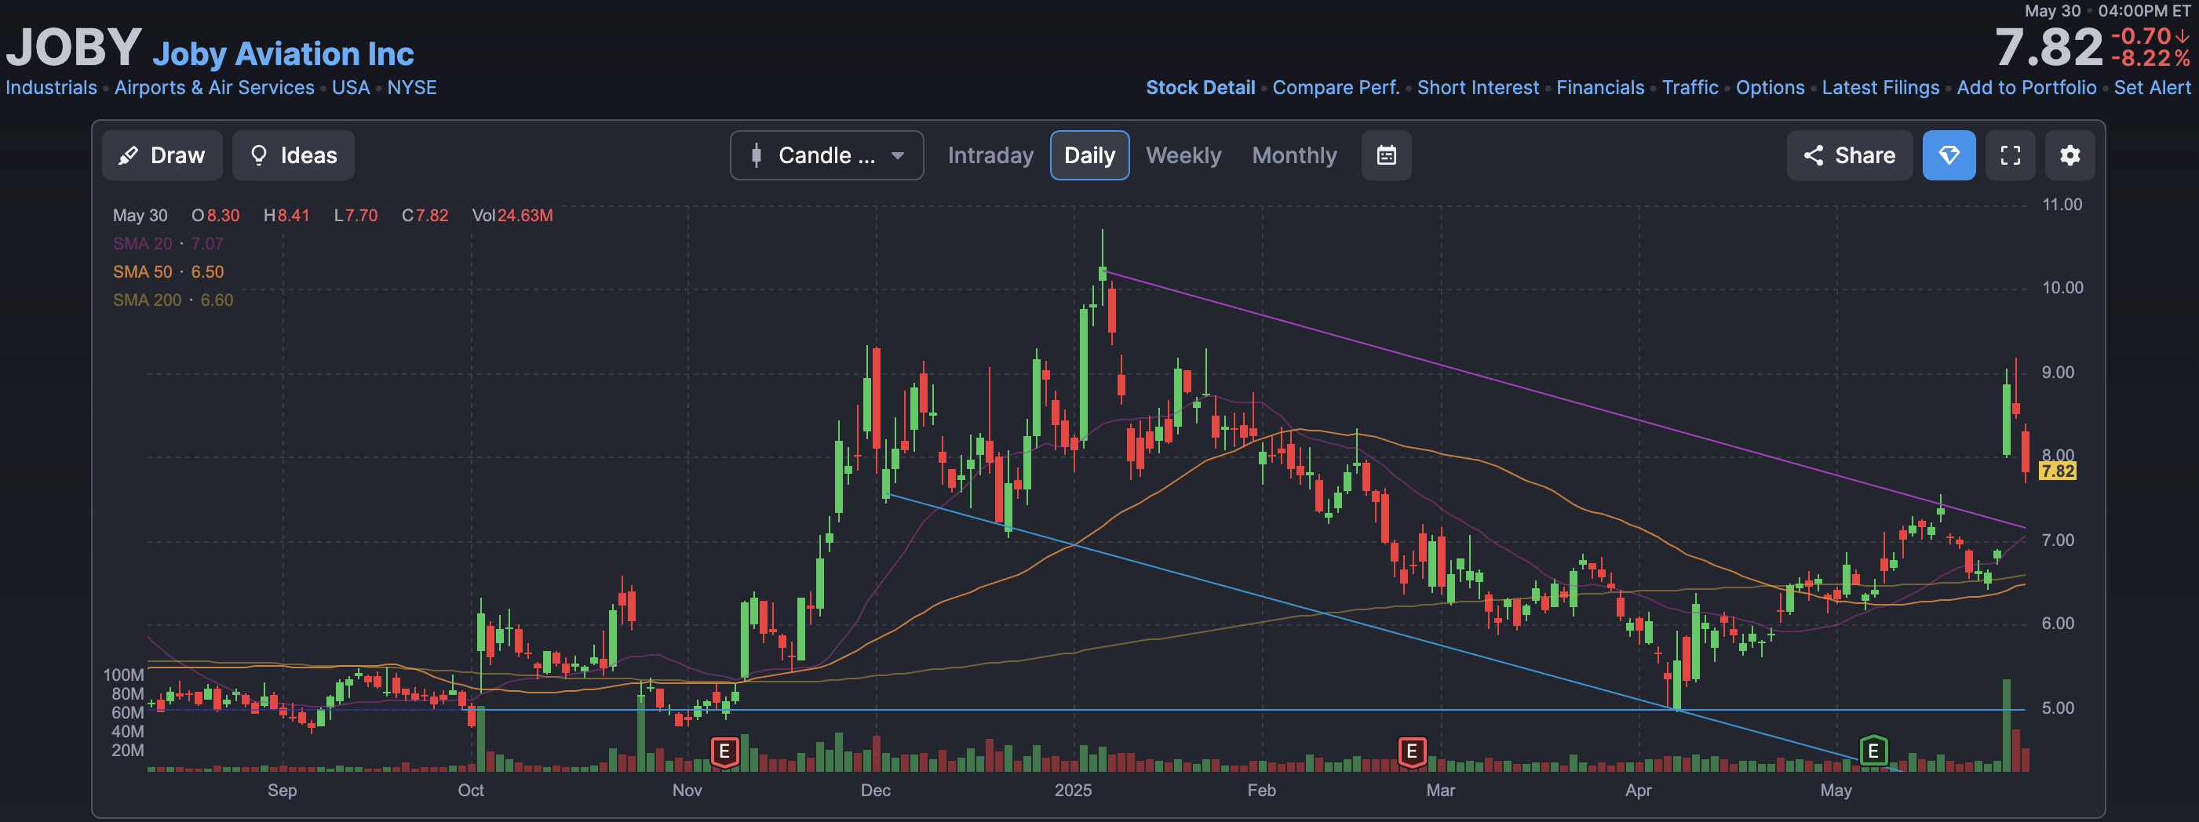This screenshot has height=822, width=2199.
Task: Click the Joby Aviation Inc company name
Action: coord(283,54)
